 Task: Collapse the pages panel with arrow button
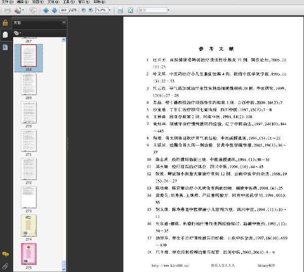[64, 23]
